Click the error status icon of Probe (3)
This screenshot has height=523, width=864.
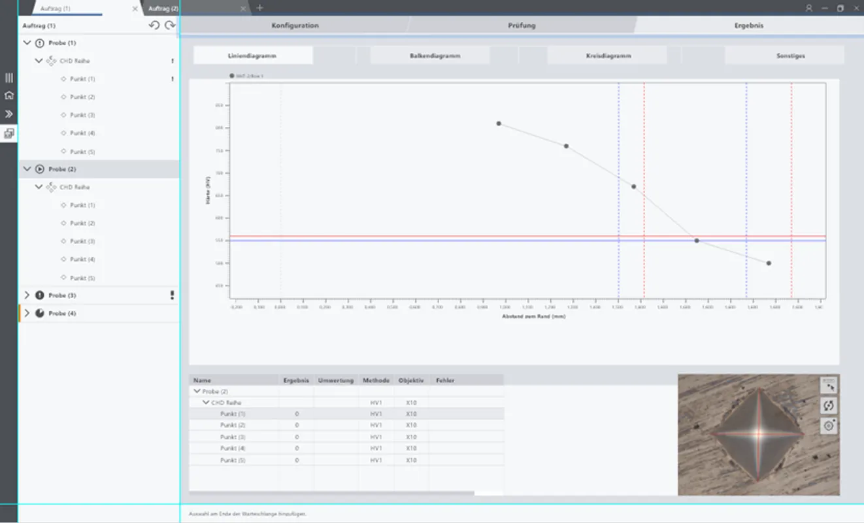click(39, 295)
